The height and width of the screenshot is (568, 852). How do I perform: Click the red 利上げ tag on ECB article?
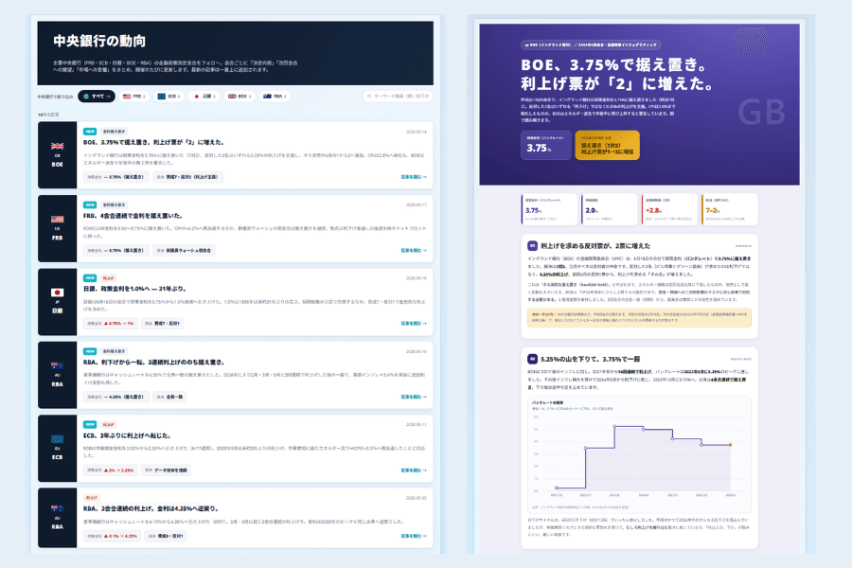(108, 424)
